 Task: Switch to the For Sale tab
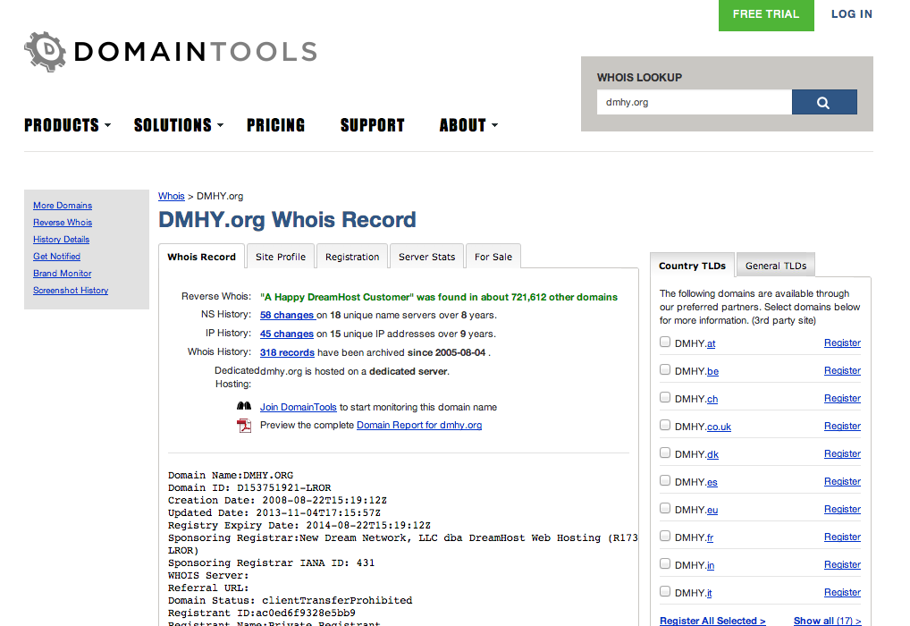coord(493,257)
